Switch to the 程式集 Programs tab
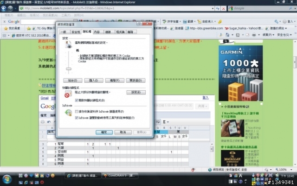 click(x=120, y=32)
